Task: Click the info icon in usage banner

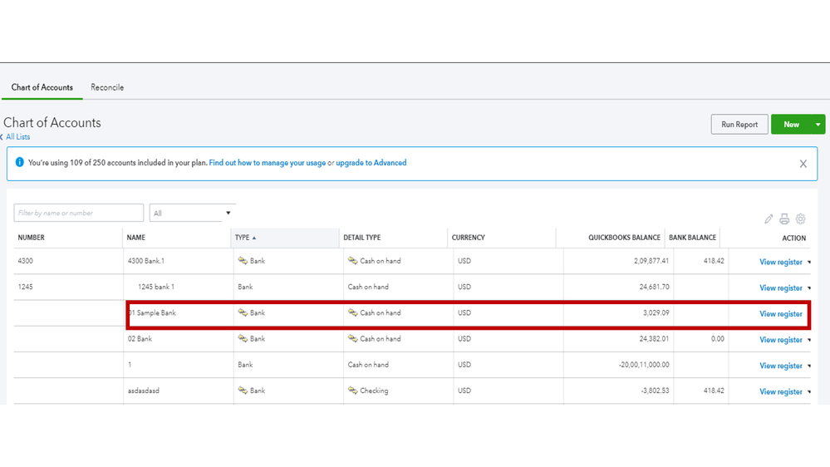Action: (20, 164)
